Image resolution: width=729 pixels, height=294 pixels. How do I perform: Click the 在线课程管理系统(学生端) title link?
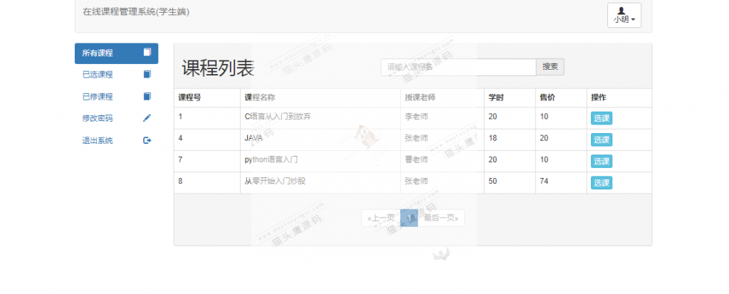136,12
